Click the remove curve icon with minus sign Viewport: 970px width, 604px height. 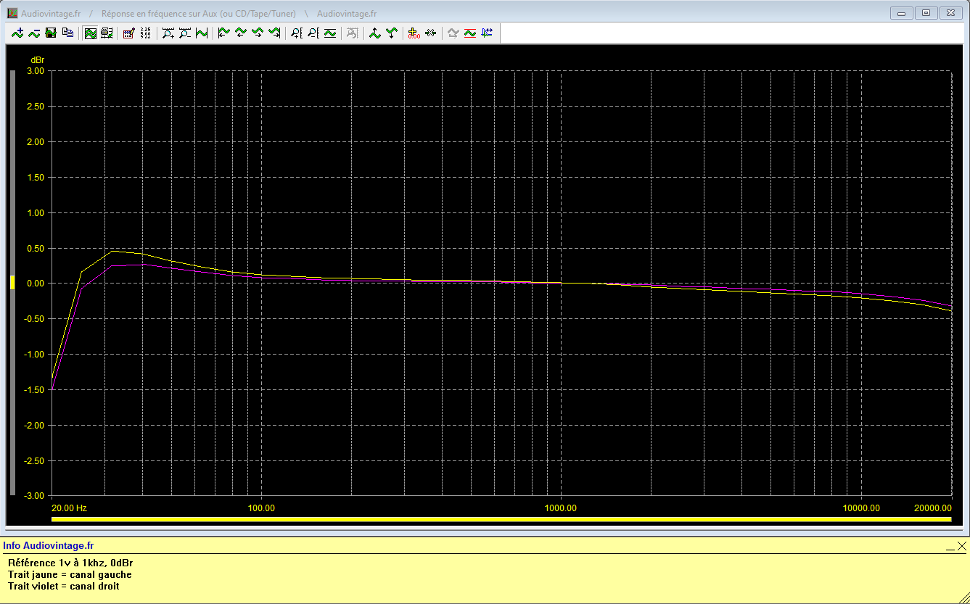click(x=34, y=33)
